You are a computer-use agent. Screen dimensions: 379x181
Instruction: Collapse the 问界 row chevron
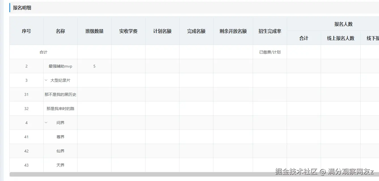[46, 122]
